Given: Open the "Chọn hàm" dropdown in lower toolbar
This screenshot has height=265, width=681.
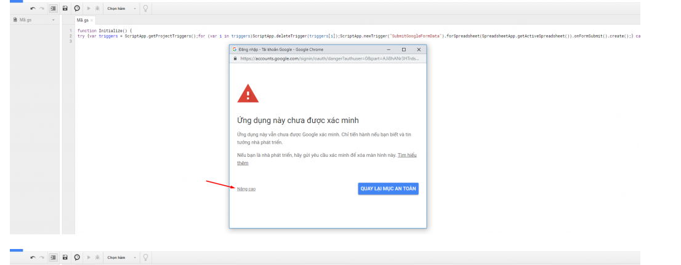Looking at the screenshot, I should point(121,257).
